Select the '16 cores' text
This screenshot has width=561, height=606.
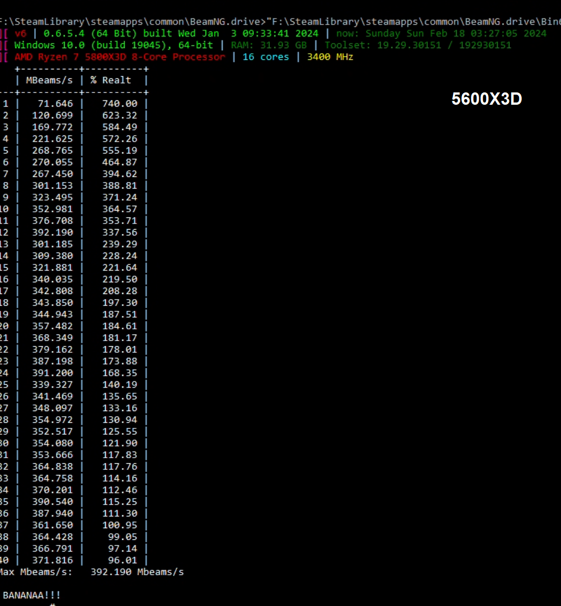point(266,57)
